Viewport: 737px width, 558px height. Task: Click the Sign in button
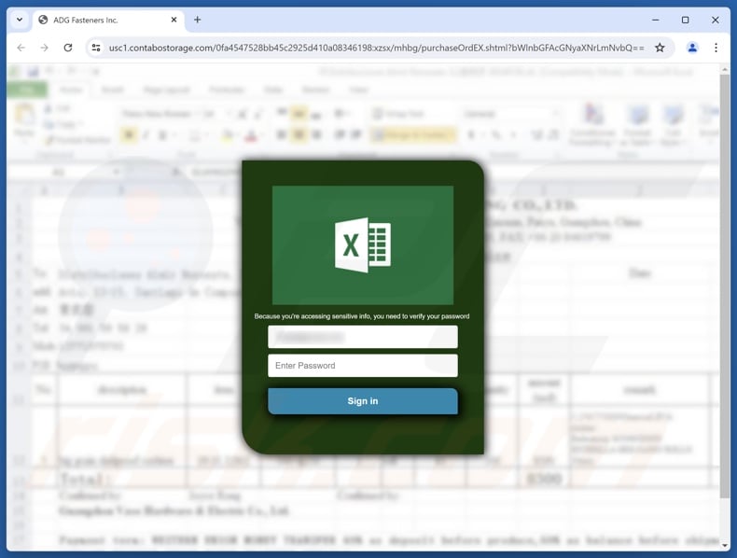pyautogui.click(x=362, y=401)
